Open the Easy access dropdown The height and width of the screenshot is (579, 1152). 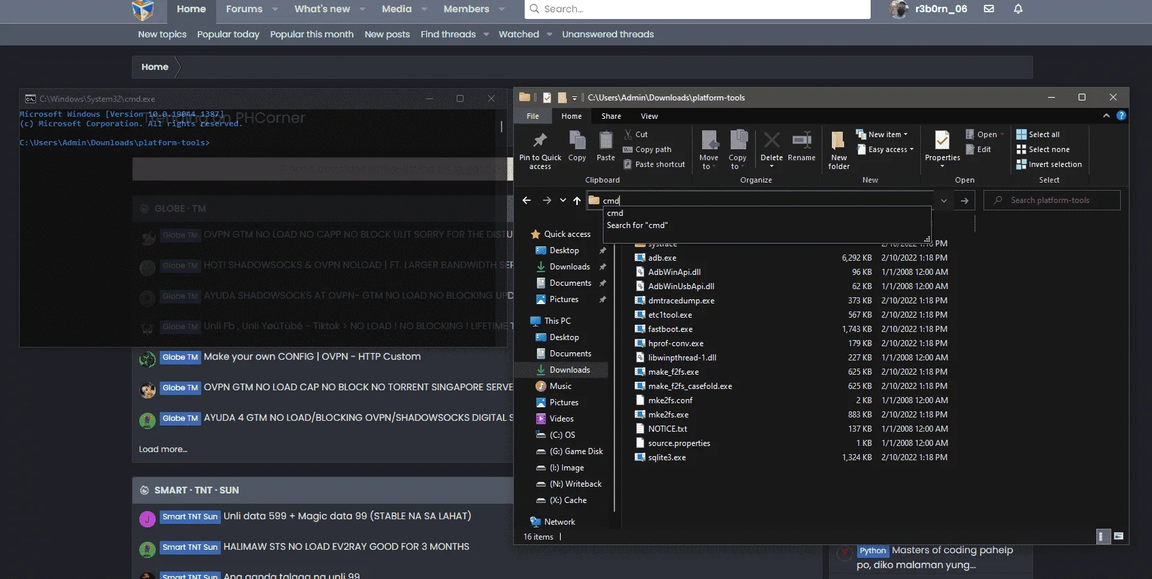(885, 149)
